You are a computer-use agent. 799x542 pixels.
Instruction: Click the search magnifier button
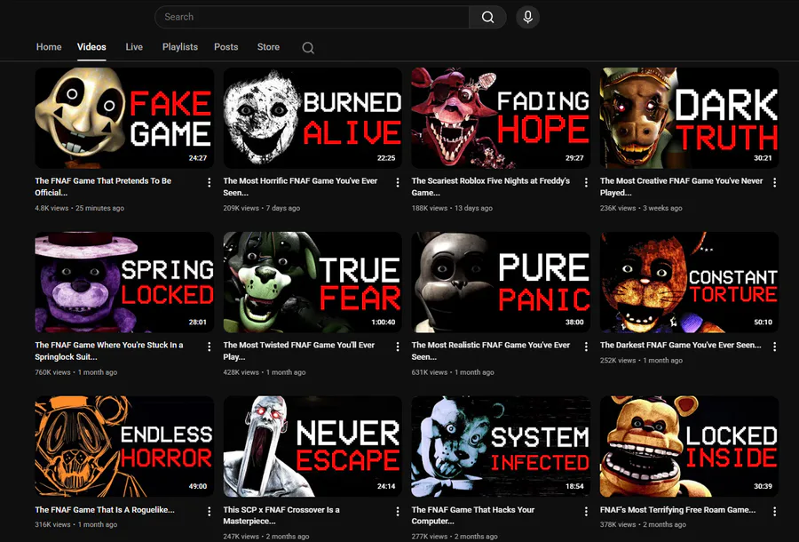click(487, 17)
